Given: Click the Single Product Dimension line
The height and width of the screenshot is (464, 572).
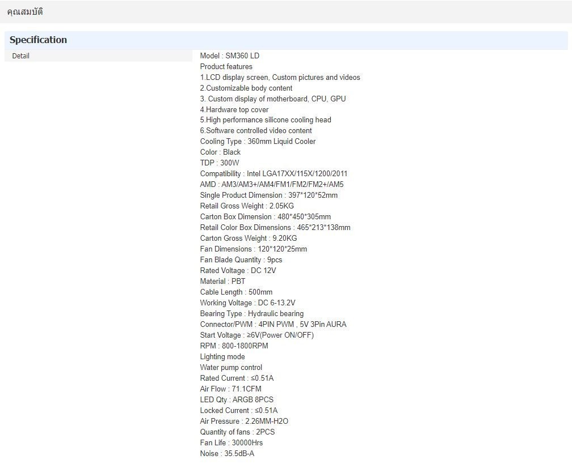Looking at the screenshot, I should pyautogui.click(x=268, y=195).
